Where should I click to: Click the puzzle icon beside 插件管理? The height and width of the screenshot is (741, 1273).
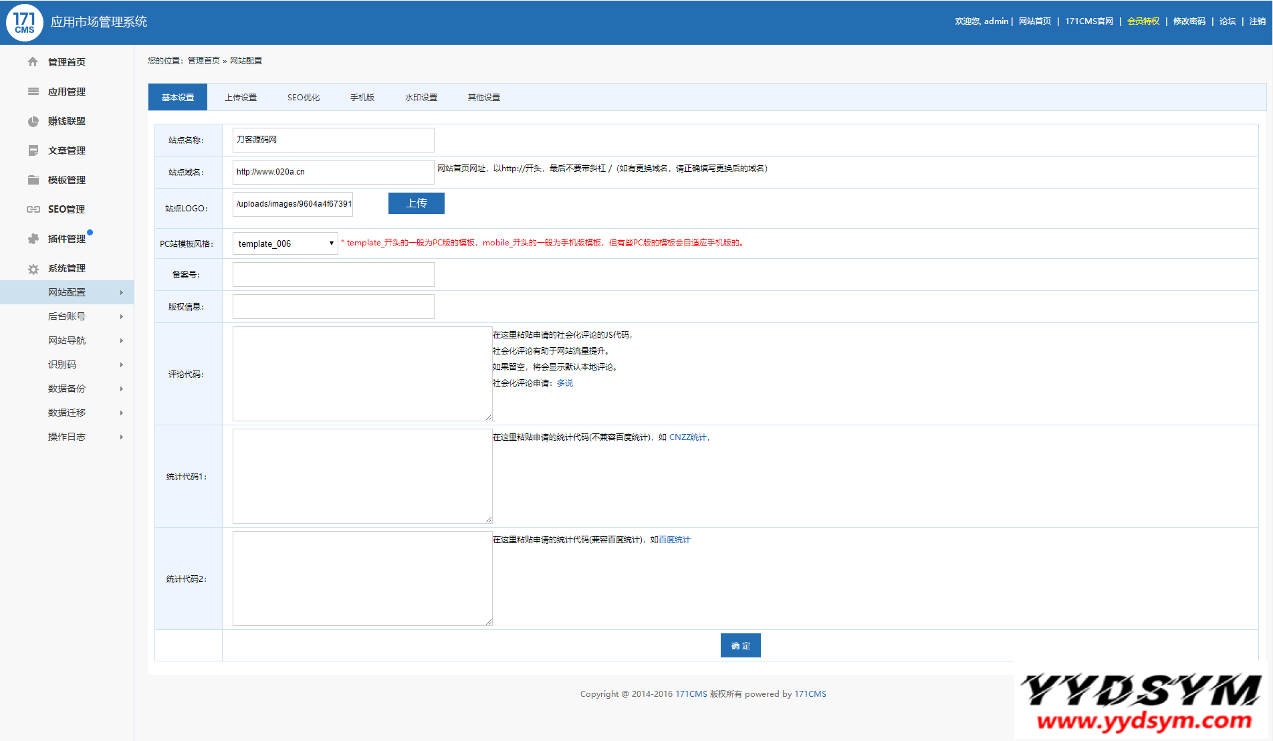click(x=33, y=239)
